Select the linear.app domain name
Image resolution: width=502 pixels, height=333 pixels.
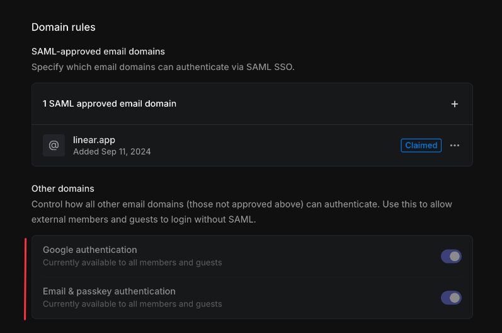click(94, 140)
